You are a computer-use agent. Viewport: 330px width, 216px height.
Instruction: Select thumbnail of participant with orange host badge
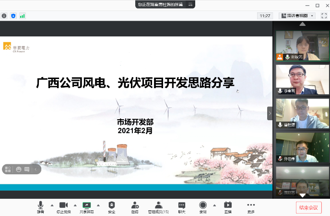303,46
